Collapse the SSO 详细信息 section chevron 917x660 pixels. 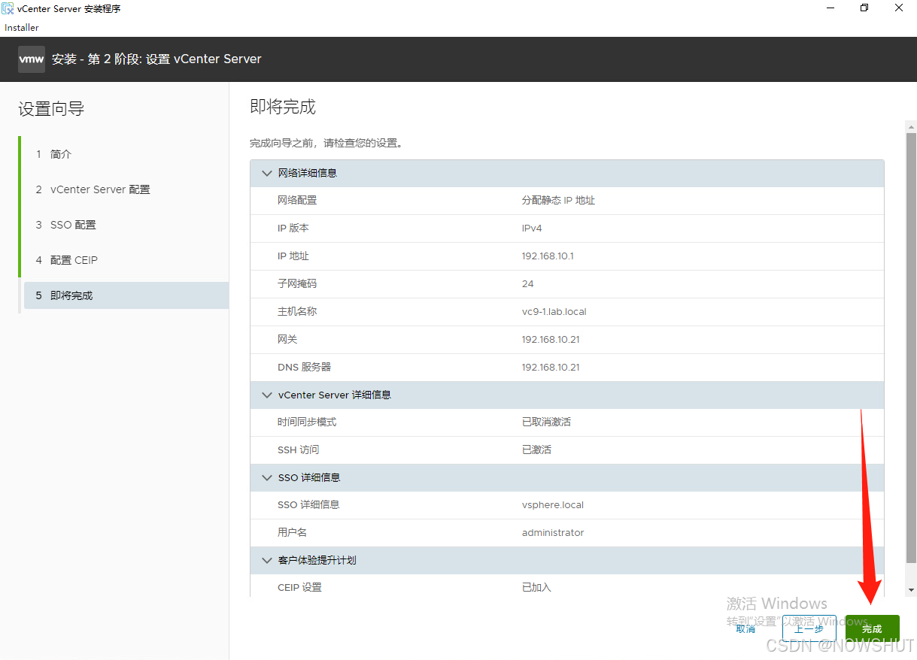point(266,477)
